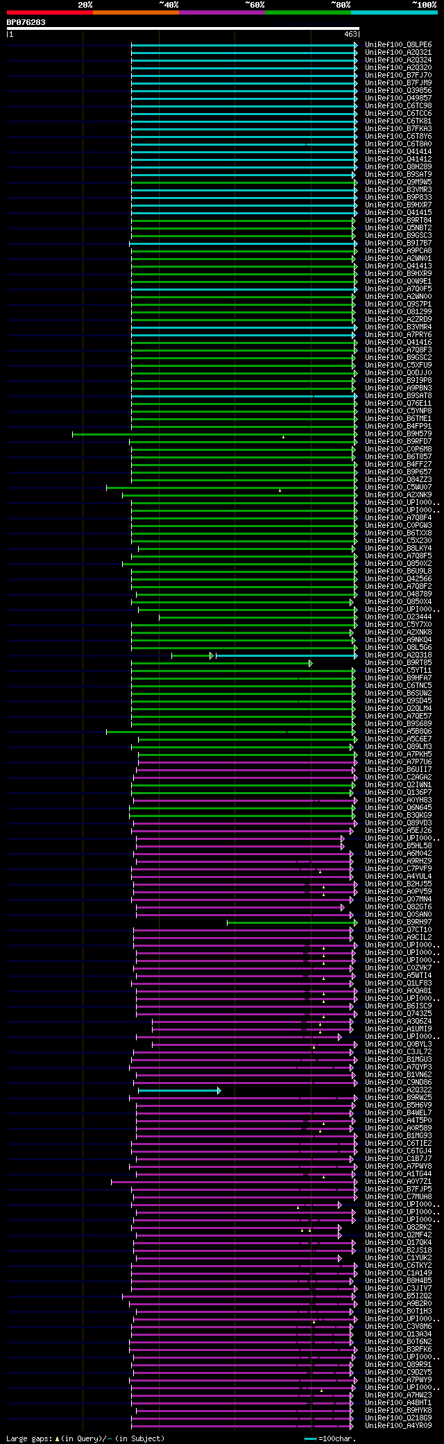444x1444 pixels.
Task: Click the UniRef100_A7P7U6 label
Action: 398,762
